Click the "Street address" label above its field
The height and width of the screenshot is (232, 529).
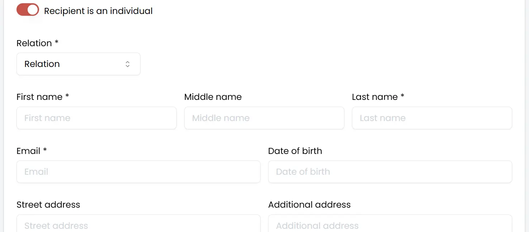[x=48, y=204]
